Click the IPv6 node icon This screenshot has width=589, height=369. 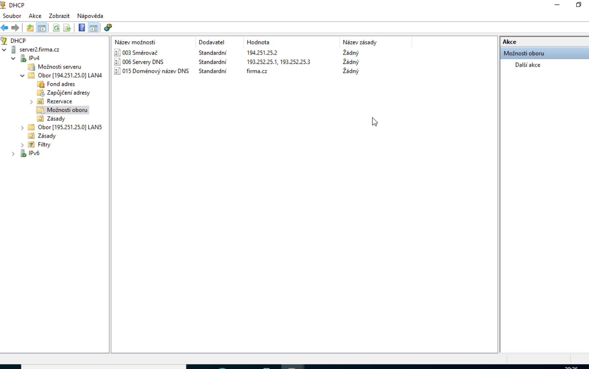point(23,153)
